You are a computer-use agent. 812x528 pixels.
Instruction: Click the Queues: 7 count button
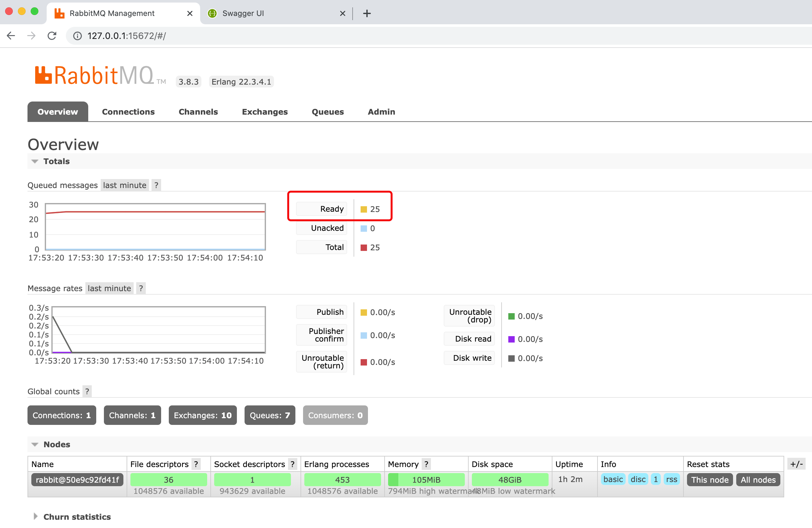coord(270,415)
